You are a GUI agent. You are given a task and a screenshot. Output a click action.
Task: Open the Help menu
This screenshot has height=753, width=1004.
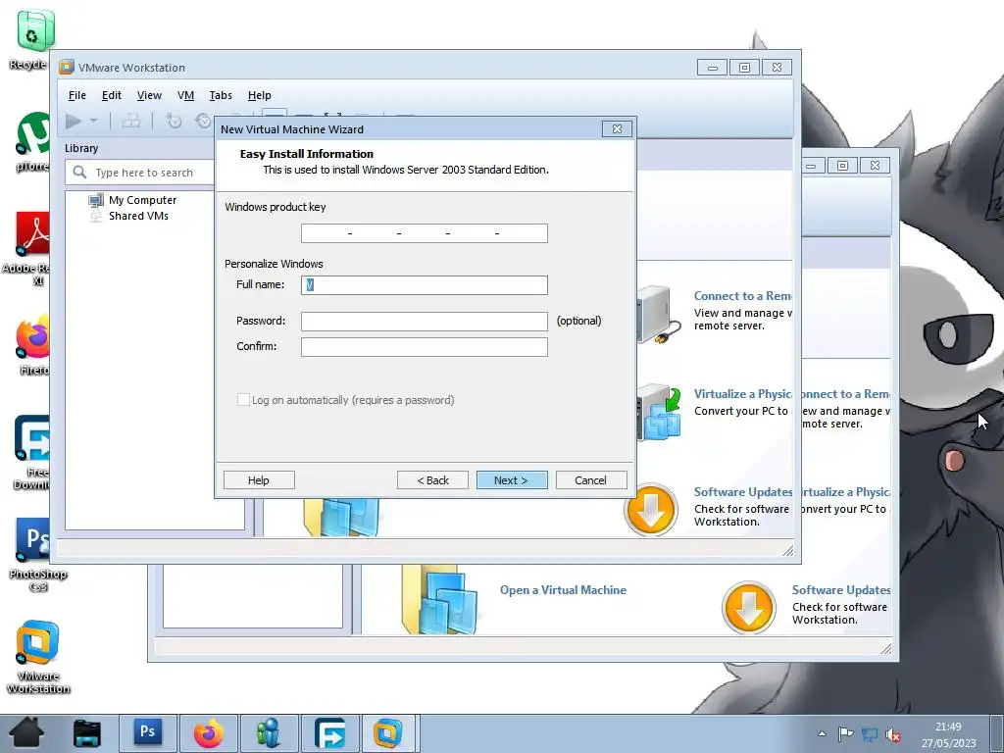(x=259, y=95)
